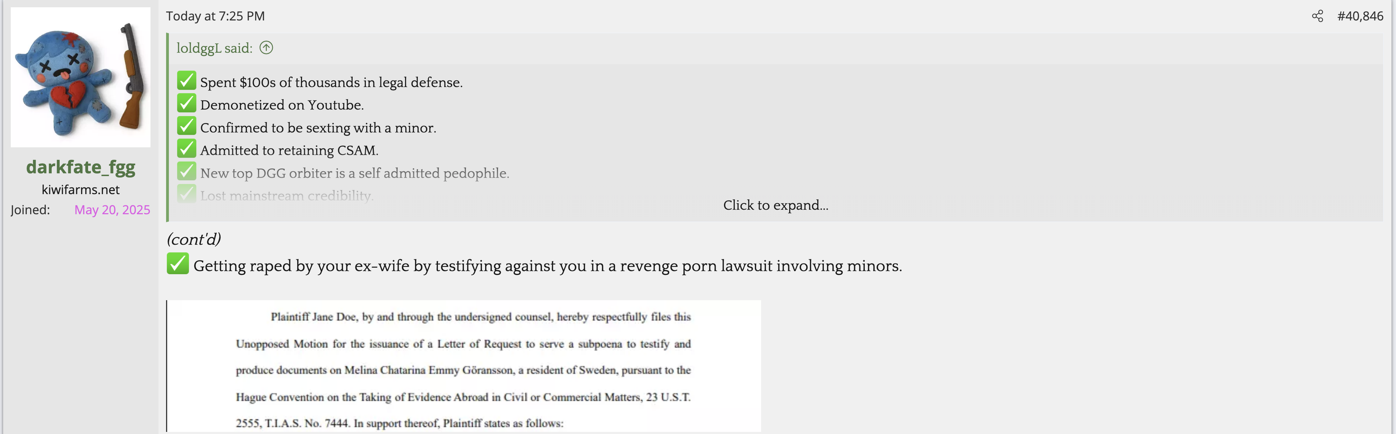Screen dimensions: 1396x434
Task: Click the 'loldggL said:' quote header
Action: pyautogui.click(x=215, y=48)
